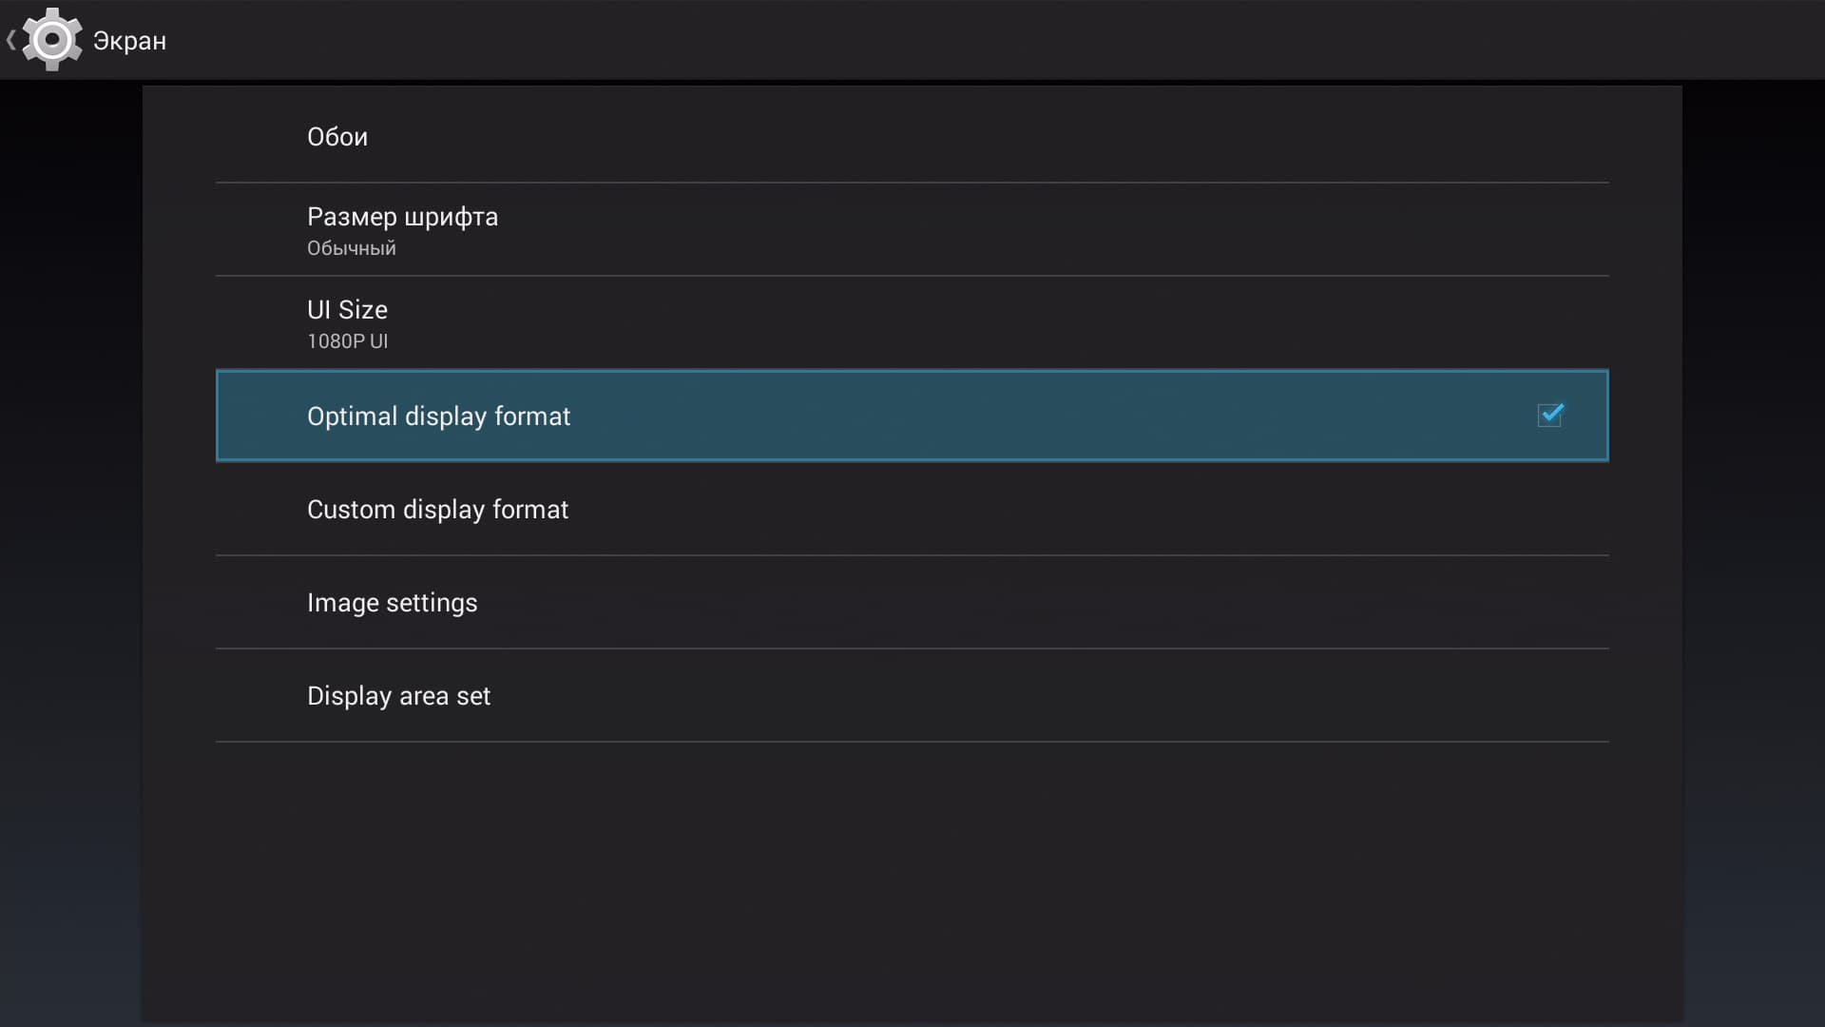Viewport: 1825px width, 1027px height.
Task: Tap the Обои list item
Action: coord(911,137)
